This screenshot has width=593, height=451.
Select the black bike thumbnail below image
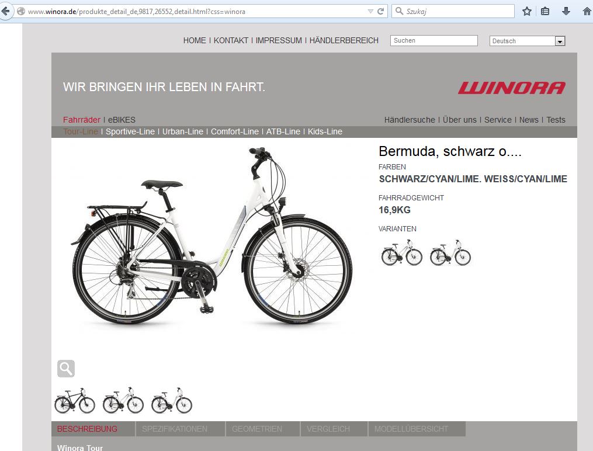tap(75, 400)
